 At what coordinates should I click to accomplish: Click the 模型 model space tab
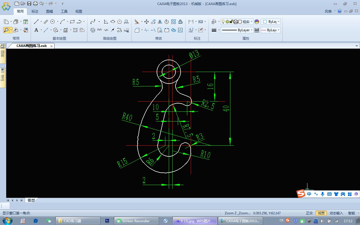click(31, 200)
